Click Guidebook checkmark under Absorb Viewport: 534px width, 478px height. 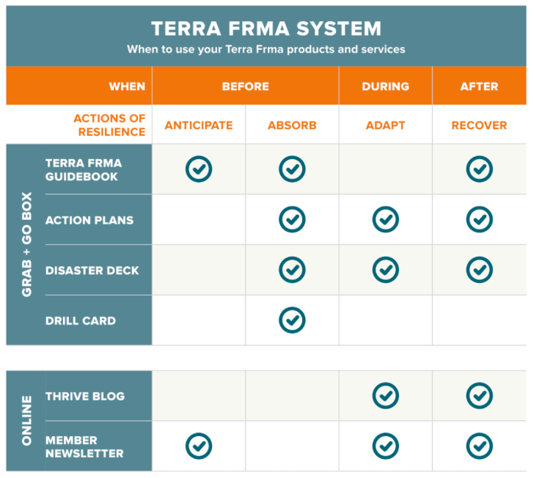(292, 169)
